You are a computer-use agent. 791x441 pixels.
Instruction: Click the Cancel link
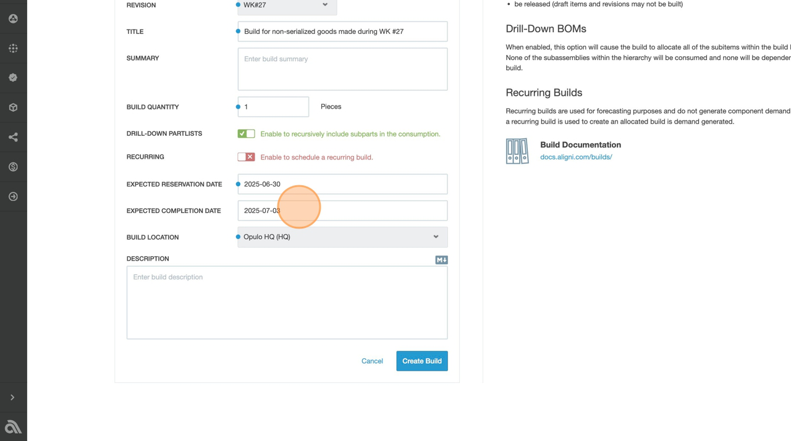point(372,361)
